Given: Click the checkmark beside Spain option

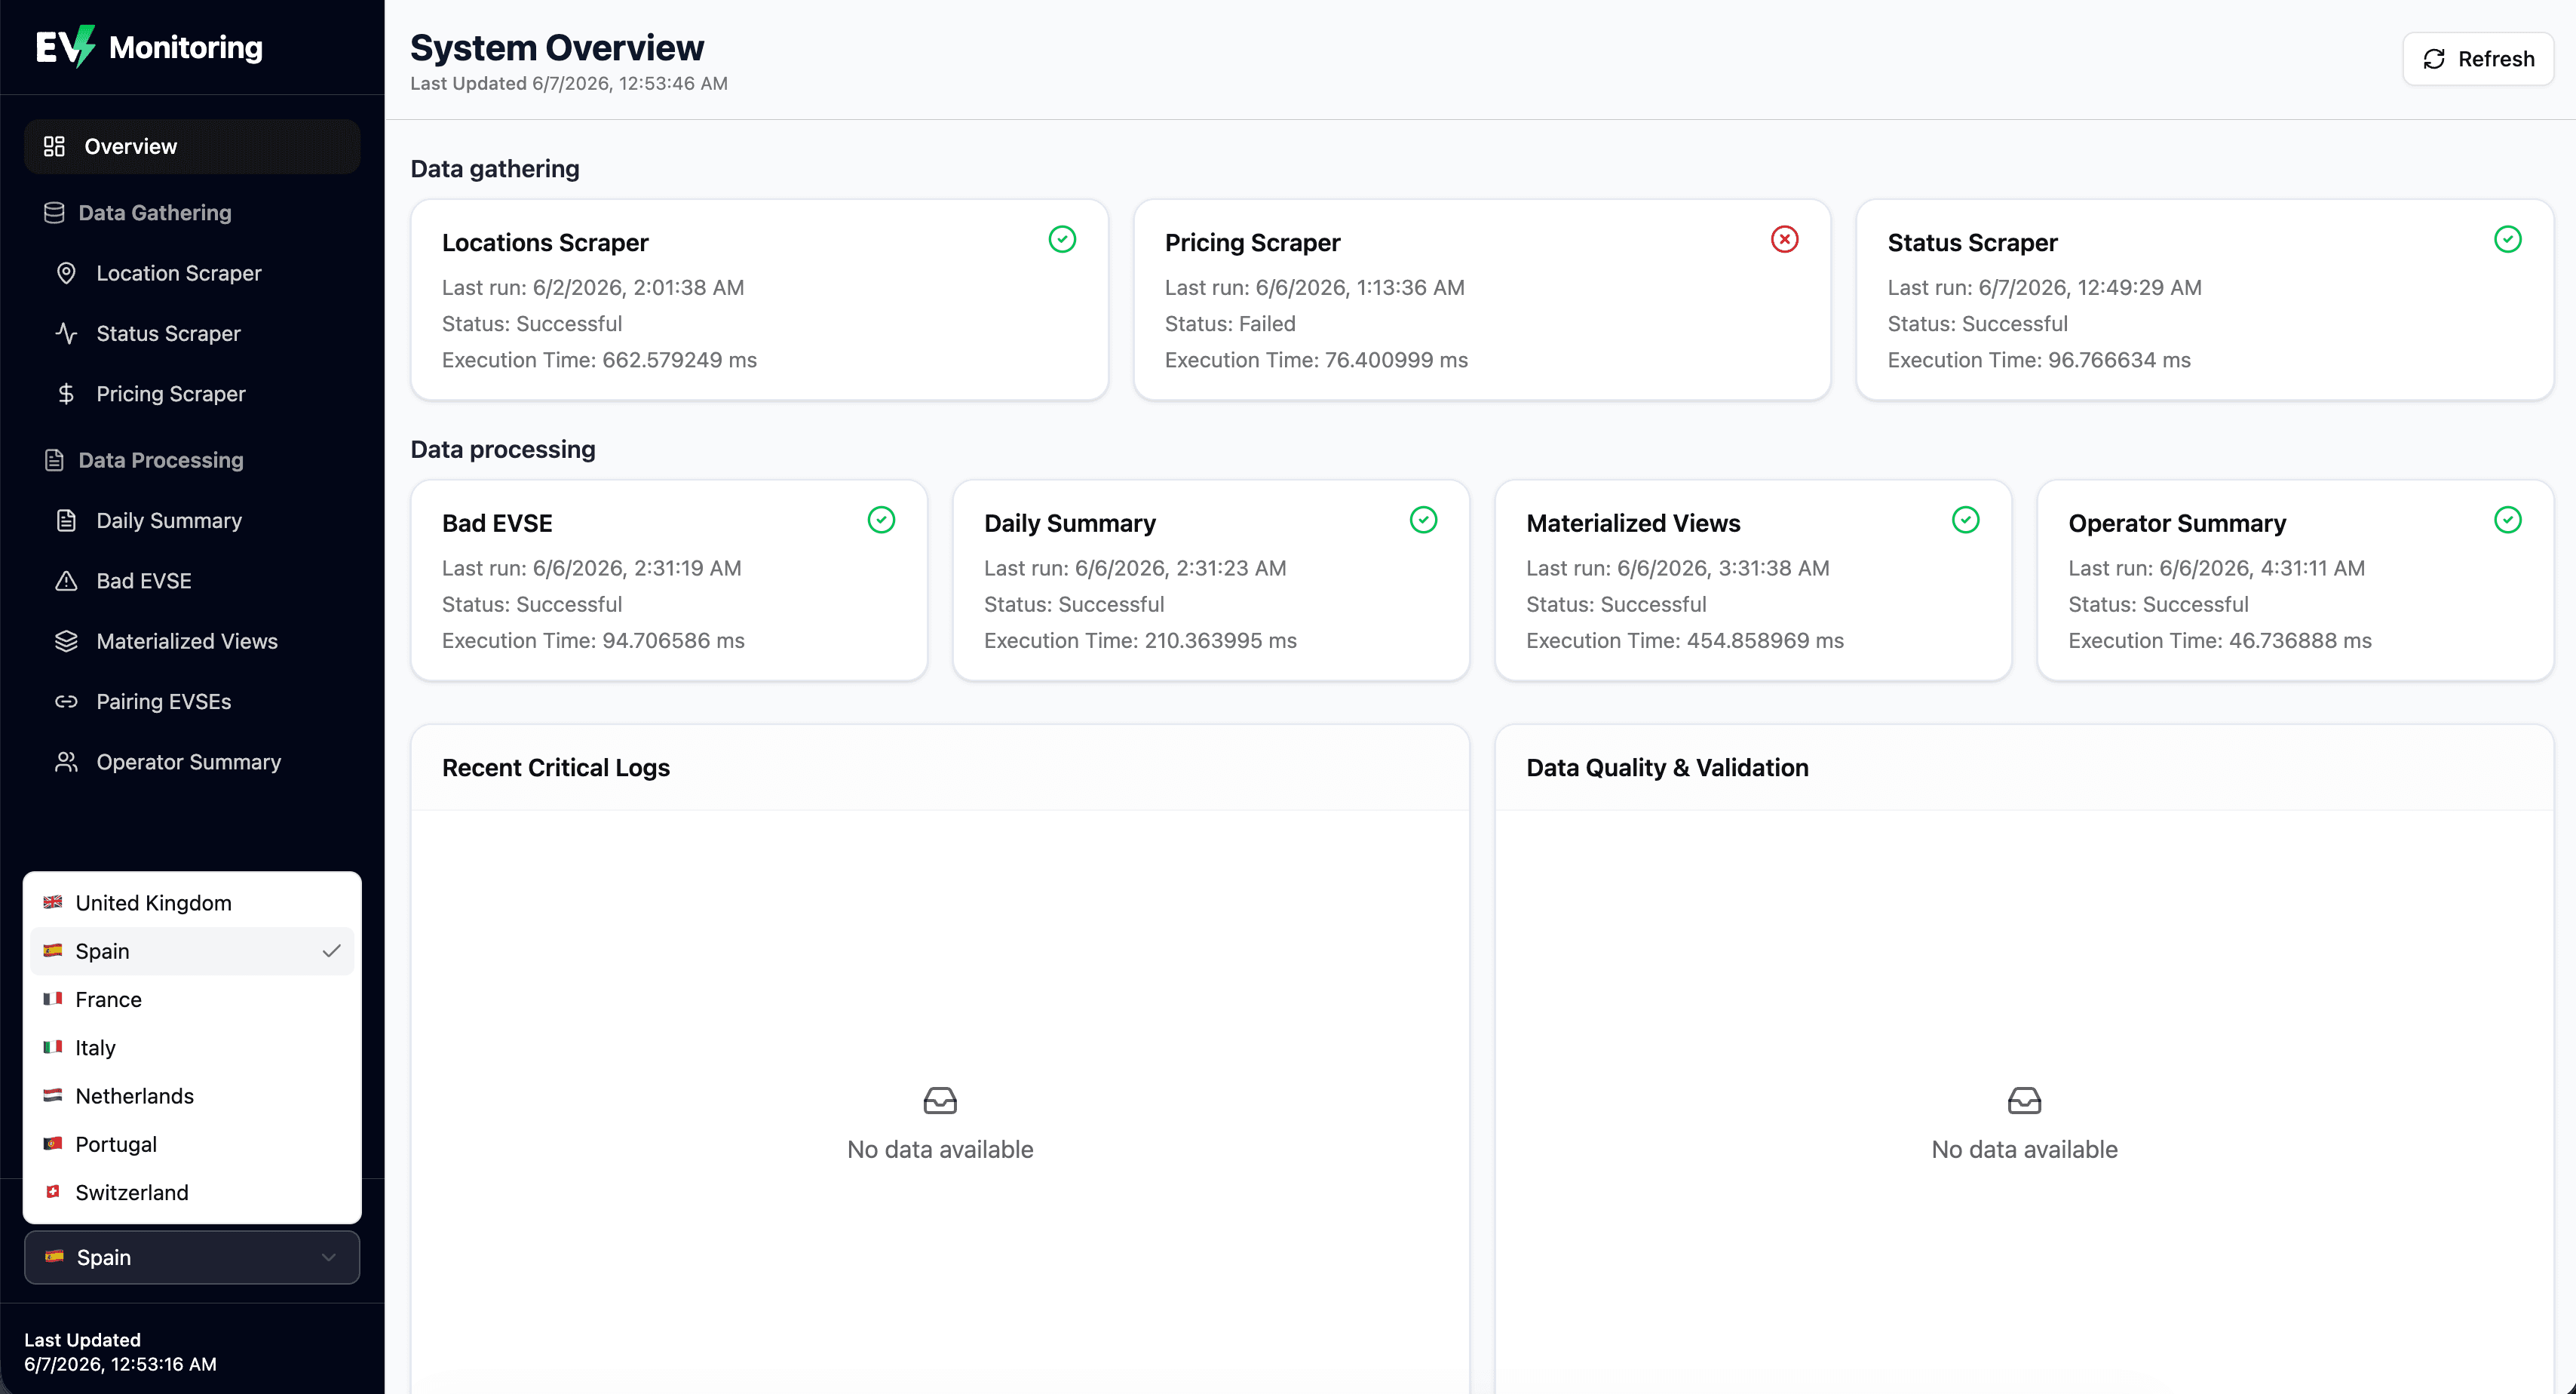Looking at the screenshot, I should pyautogui.click(x=331, y=951).
